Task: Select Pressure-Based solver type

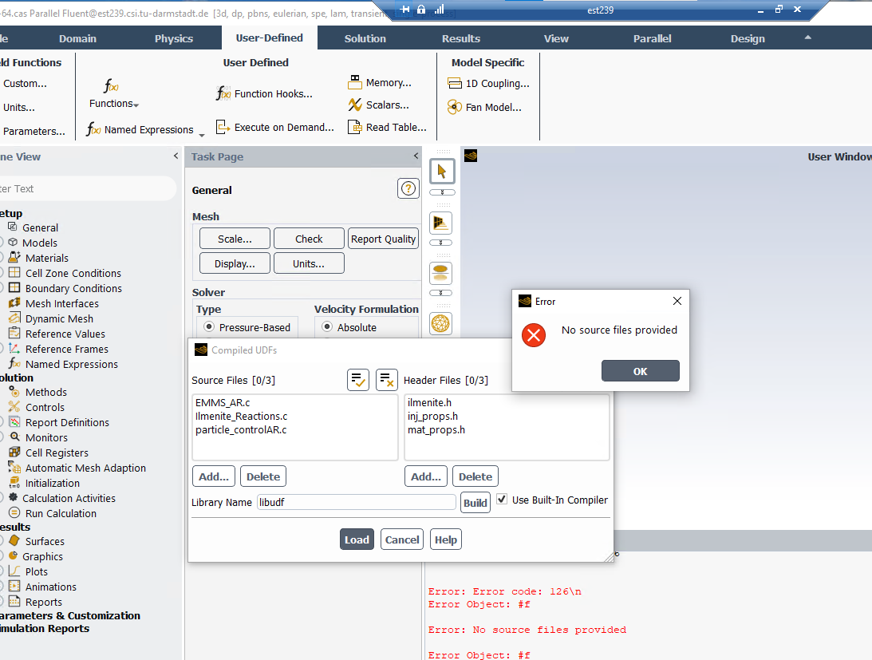Action: tap(210, 327)
